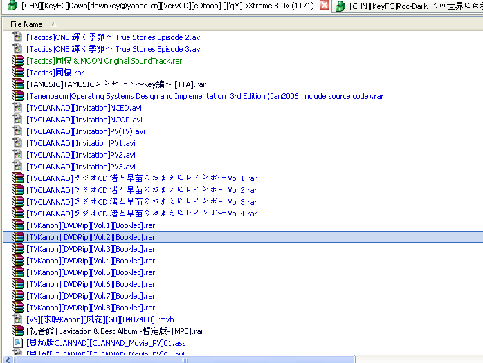Click user icon on the Roc-Dark tab
The image size is (483, 363).
[340, 6]
